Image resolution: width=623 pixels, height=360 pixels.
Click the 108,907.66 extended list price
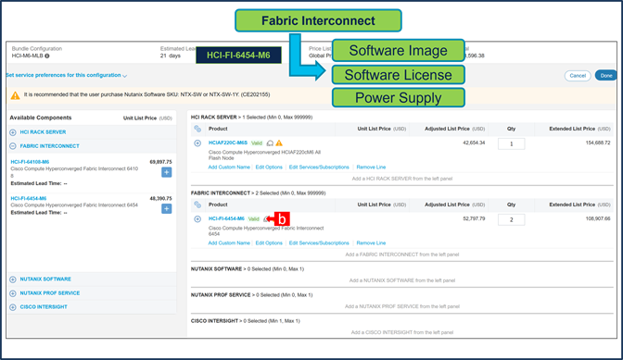pos(598,218)
